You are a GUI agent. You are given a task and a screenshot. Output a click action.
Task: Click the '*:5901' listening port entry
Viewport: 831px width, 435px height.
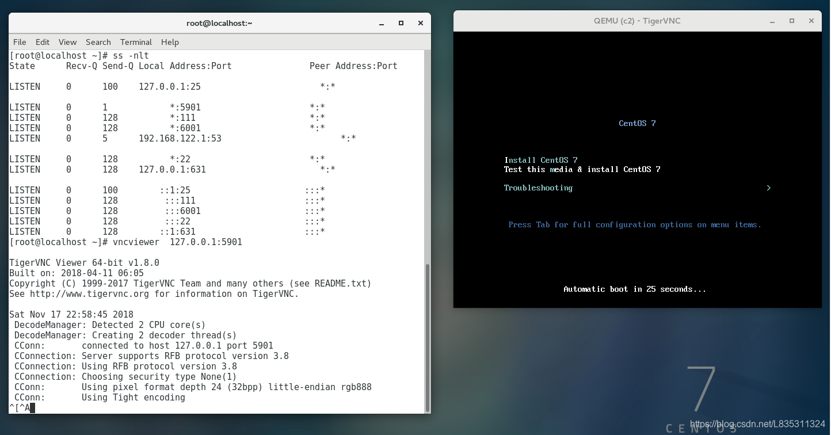pyautogui.click(x=185, y=108)
